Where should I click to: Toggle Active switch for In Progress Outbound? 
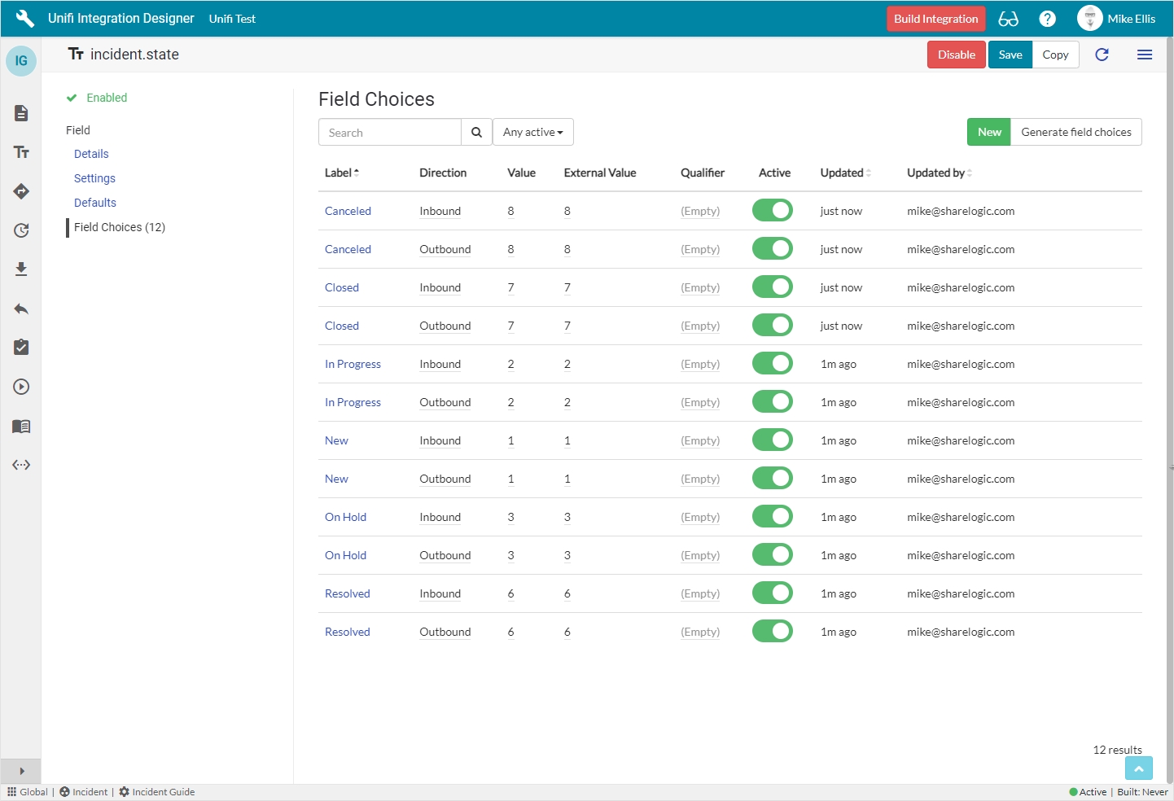(772, 401)
